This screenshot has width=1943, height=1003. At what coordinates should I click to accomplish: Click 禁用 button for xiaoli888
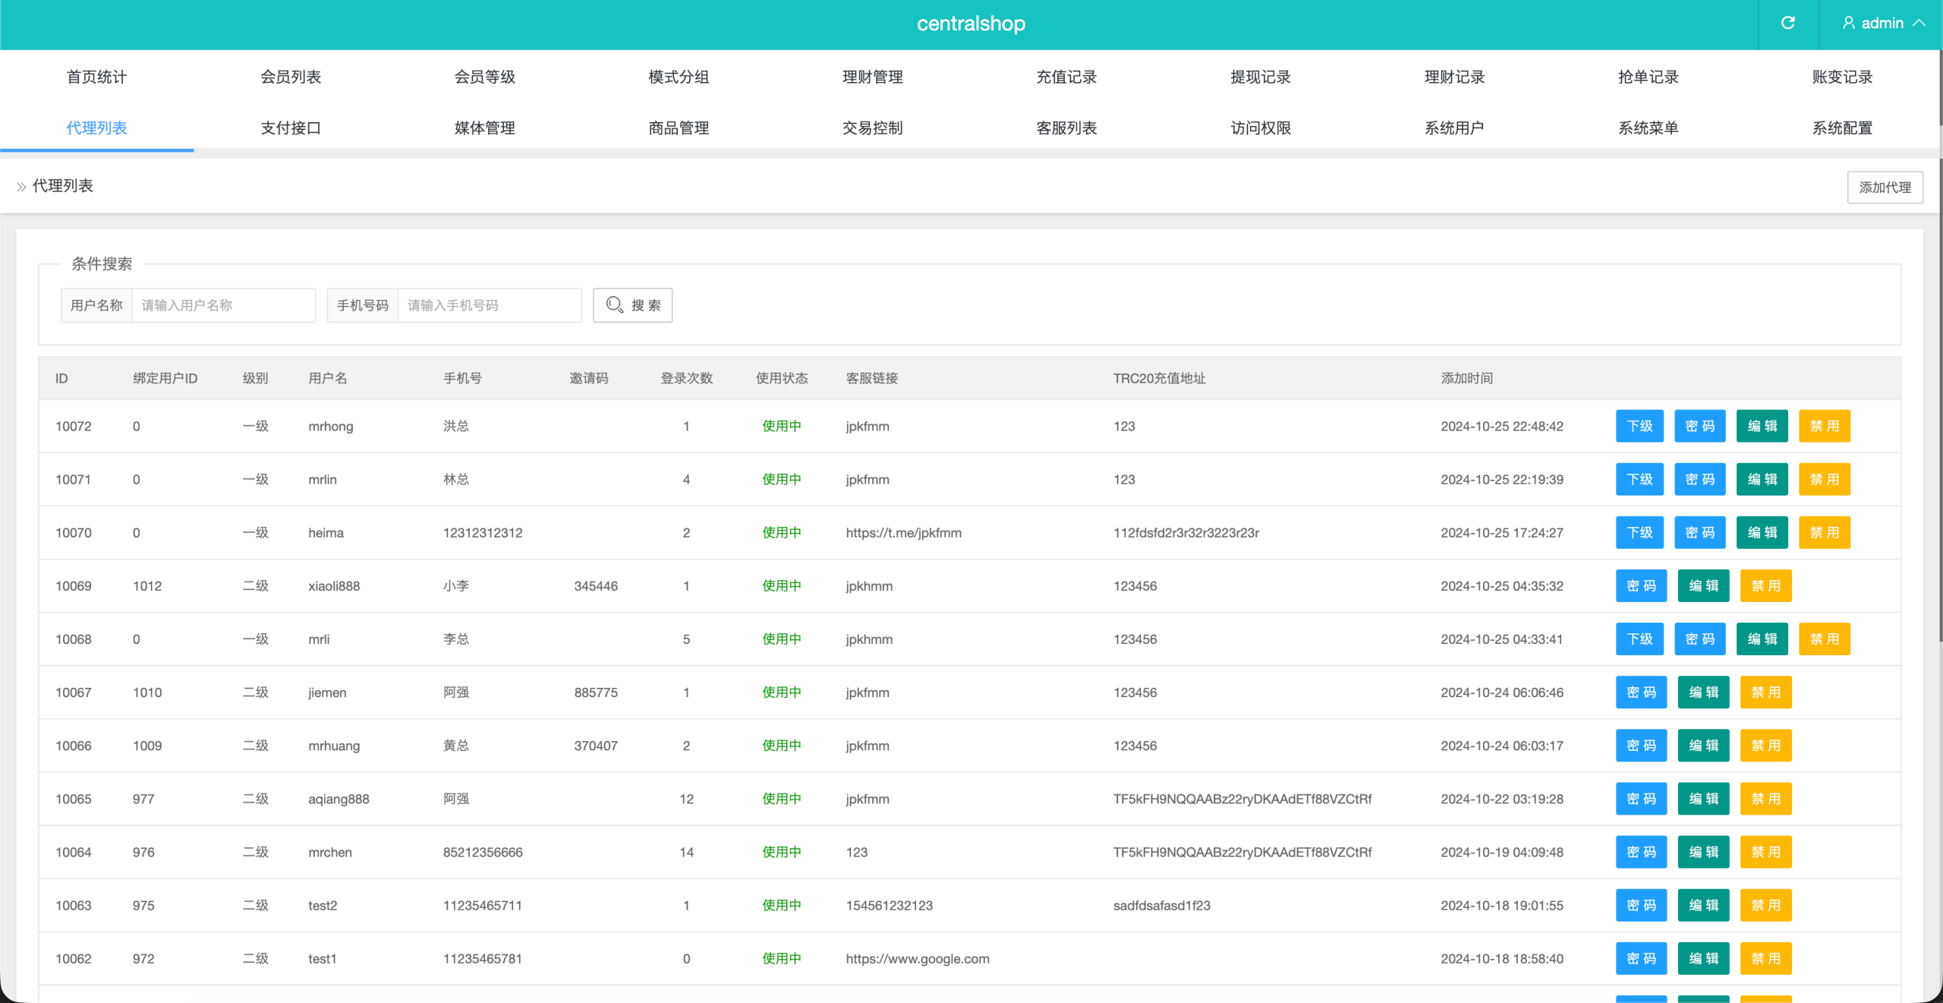[1765, 585]
